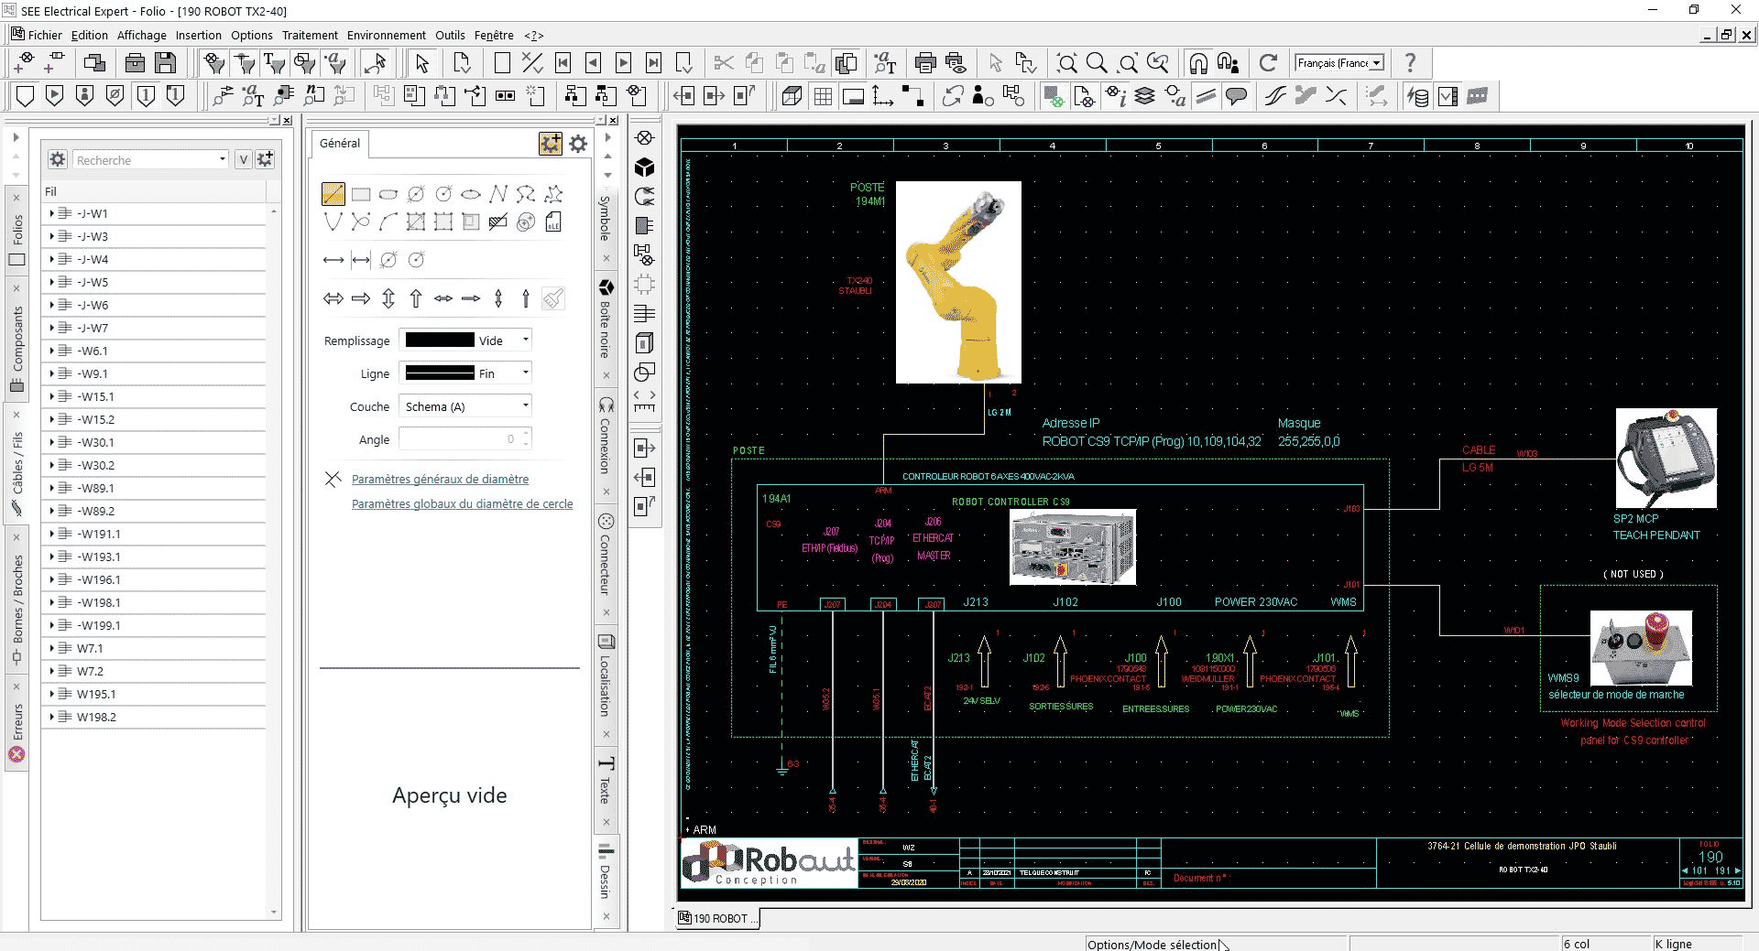Toggle the database lightning icon
Screen dimensions: 1759x951
pyautogui.click(x=1417, y=96)
